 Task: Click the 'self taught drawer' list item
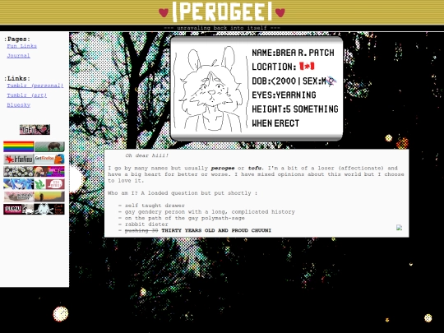155,206
